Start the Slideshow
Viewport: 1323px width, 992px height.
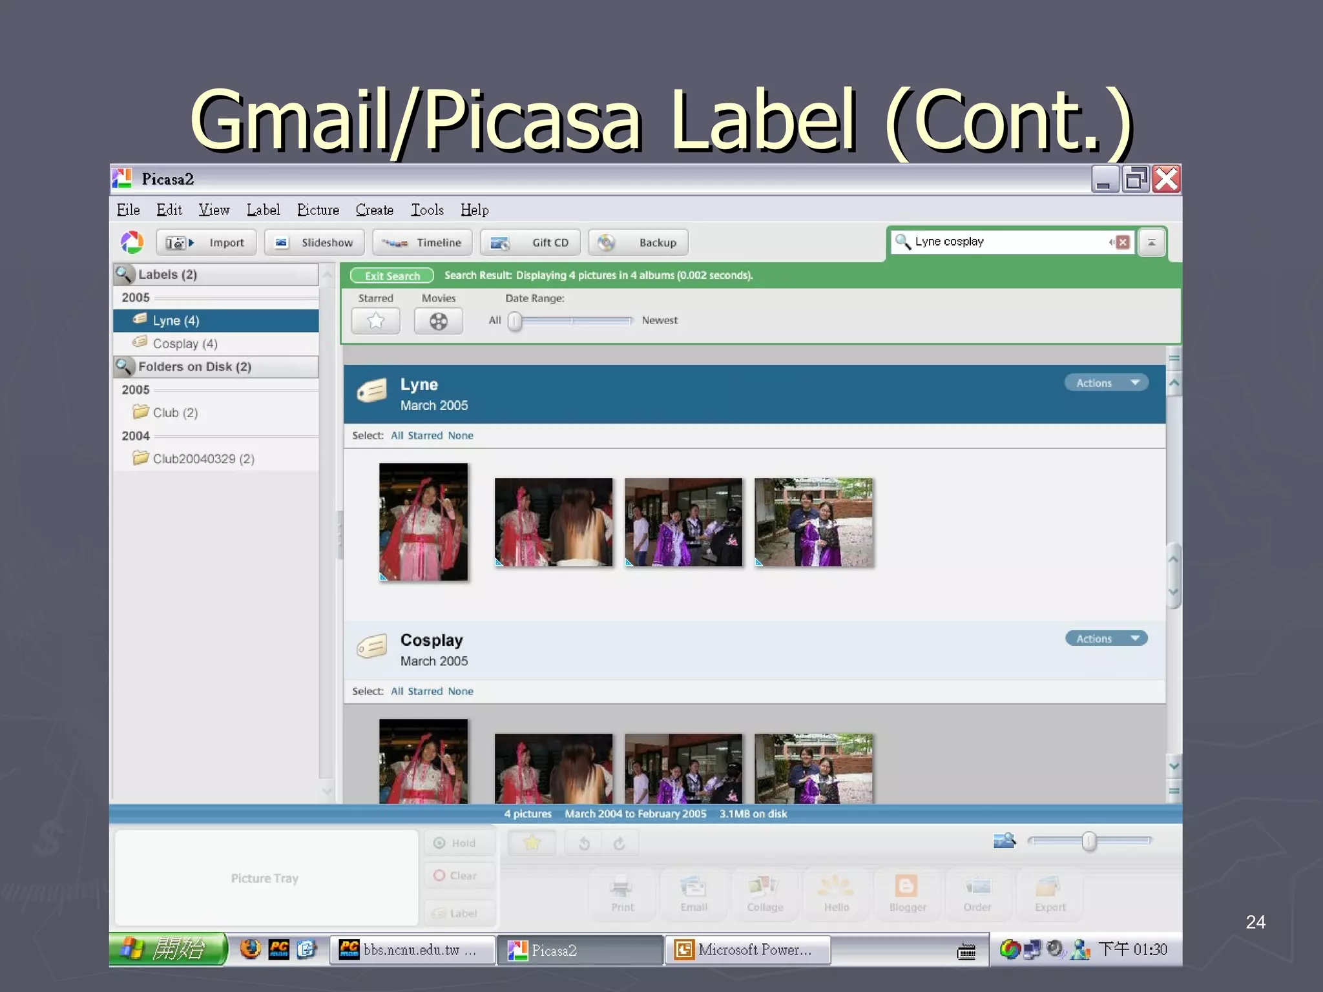[x=314, y=242]
